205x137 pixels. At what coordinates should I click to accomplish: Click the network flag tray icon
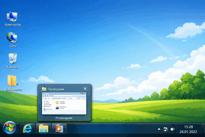[165, 129]
